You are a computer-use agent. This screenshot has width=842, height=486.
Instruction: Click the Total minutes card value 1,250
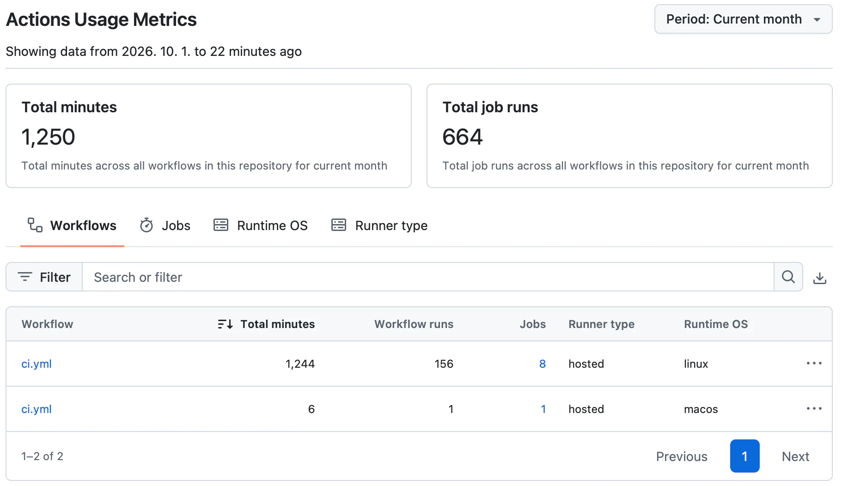tap(48, 137)
